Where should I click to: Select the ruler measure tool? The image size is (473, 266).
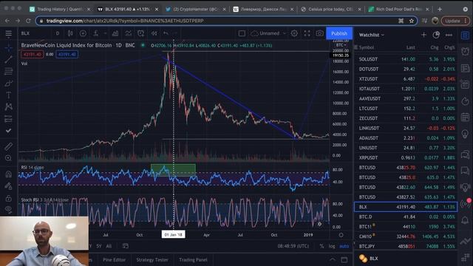[8, 146]
